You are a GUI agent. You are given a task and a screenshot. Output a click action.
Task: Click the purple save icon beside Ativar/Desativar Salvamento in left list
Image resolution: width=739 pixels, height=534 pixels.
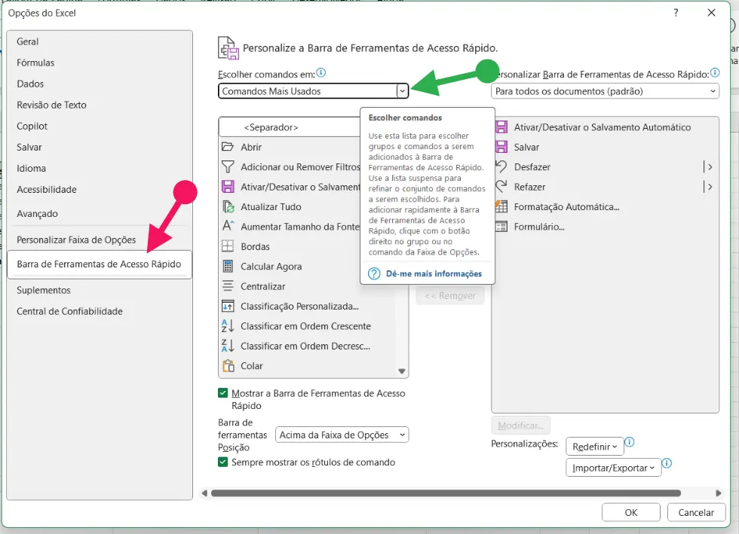click(228, 187)
